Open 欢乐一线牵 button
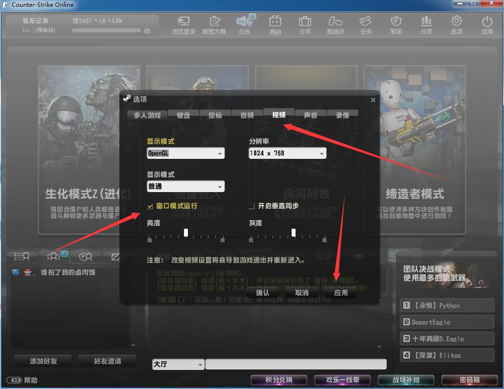The width and height of the screenshot is (504, 389). tap(343, 380)
